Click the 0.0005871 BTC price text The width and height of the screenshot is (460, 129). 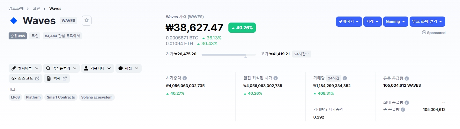[x=182, y=38]
